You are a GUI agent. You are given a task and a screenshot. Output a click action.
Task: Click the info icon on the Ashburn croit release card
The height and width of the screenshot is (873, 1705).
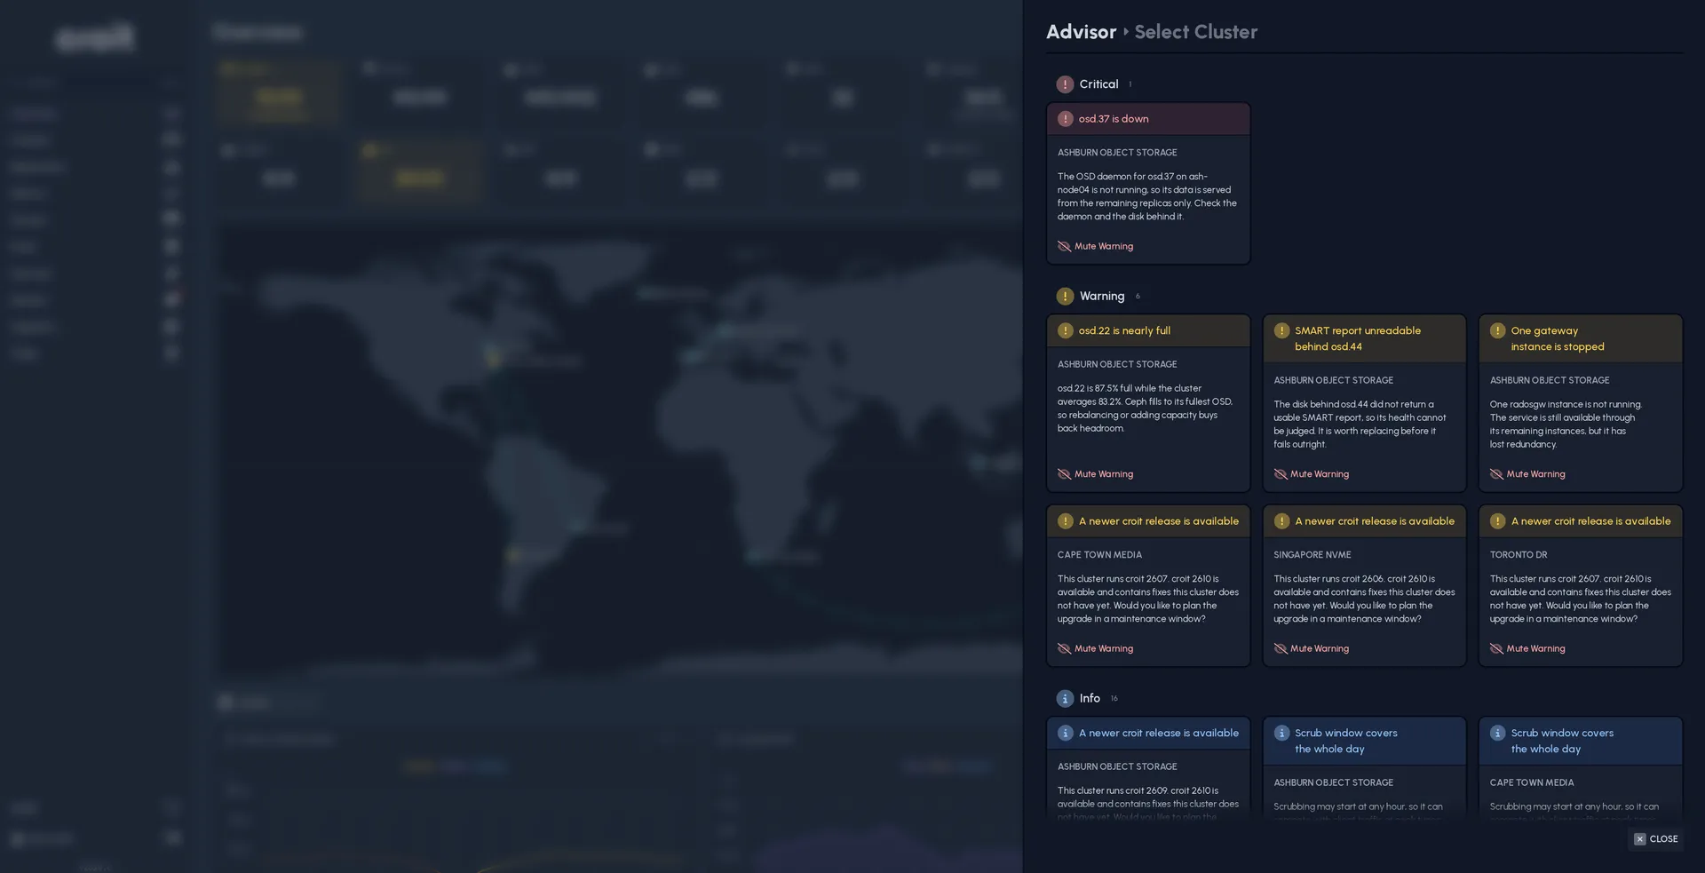pyautogui.click(x=1066, y=733)
